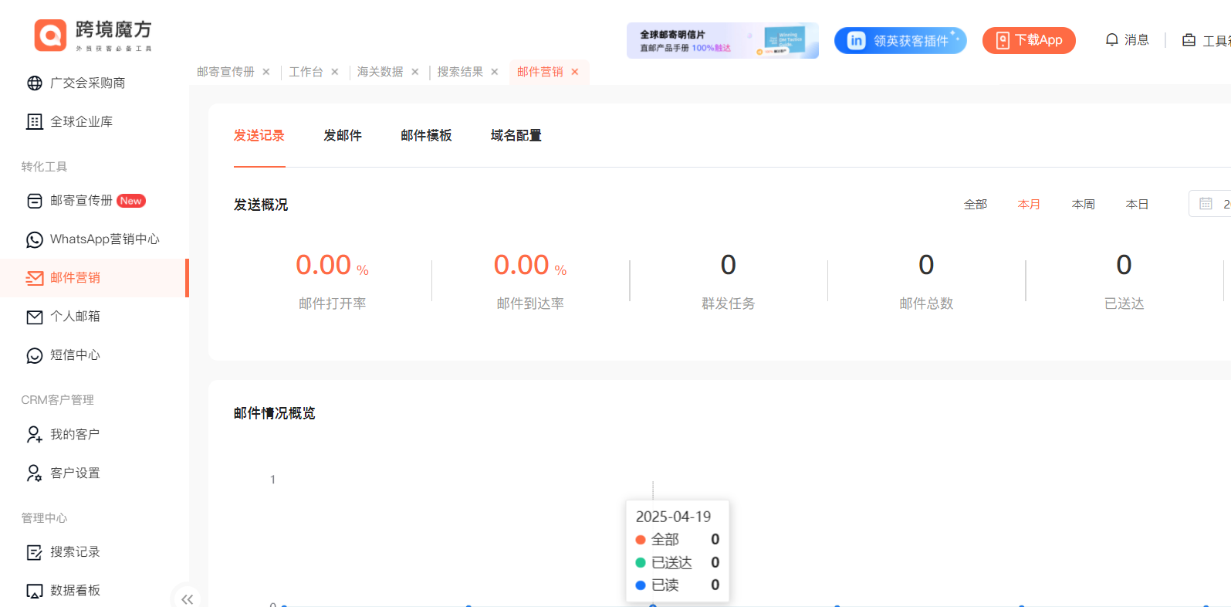Click 领英获客插件 button
1231x607 pixels.
click(900, 40)
